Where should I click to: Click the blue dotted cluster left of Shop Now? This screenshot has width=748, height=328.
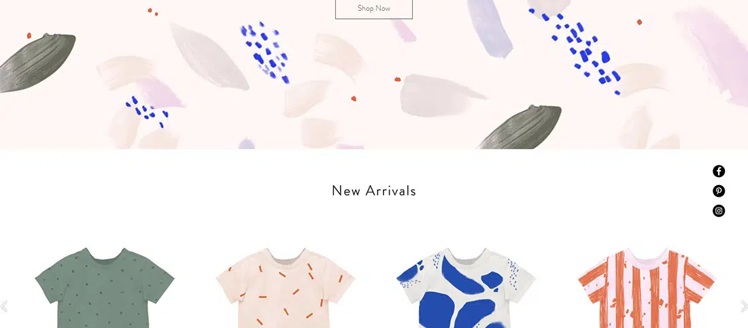[x=266, y=52]
